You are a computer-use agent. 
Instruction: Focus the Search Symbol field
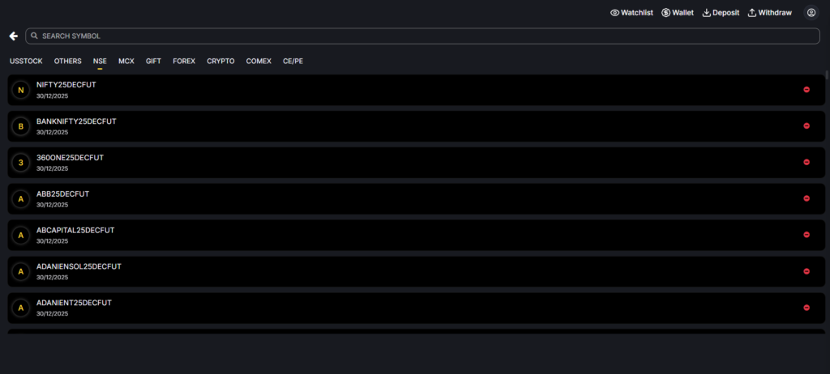(421, 36)
